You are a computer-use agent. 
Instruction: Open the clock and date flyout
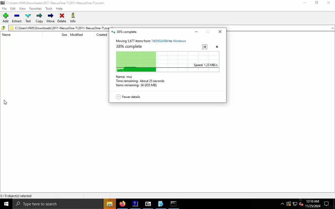coord(313,204)
